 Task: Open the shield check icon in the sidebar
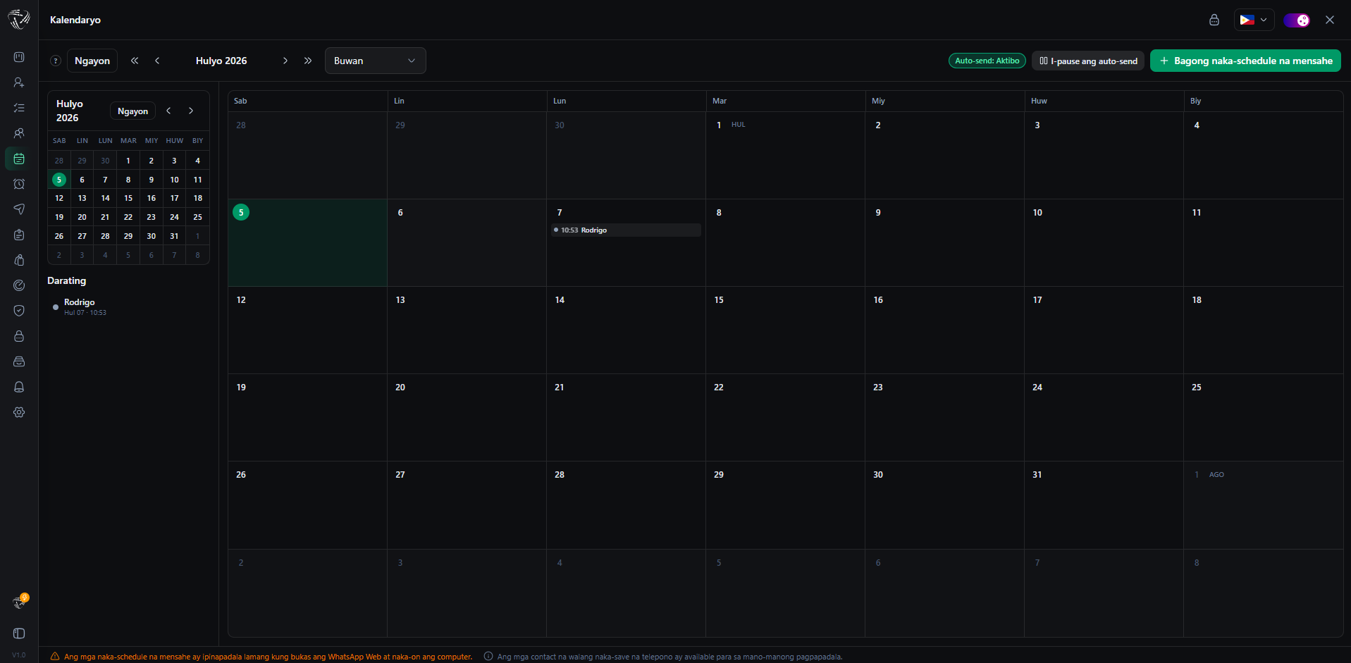[19, 311]
